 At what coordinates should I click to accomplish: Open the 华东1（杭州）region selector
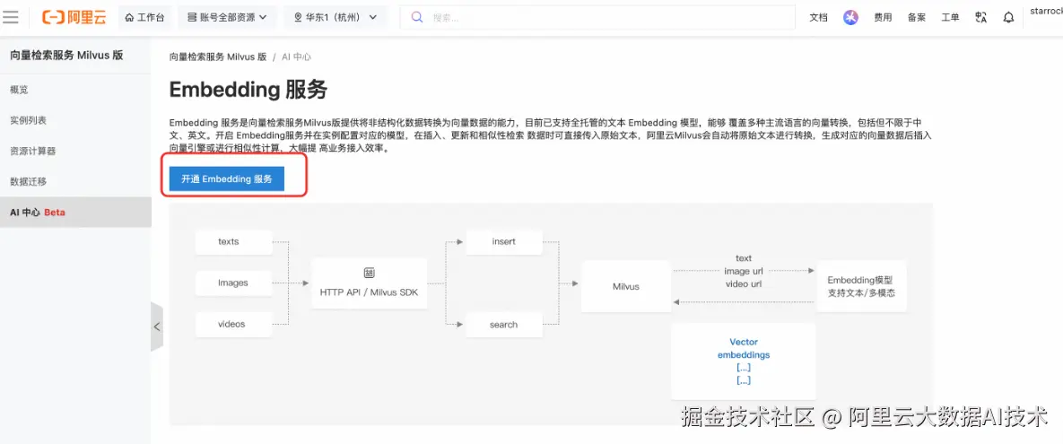(x=335, y=18)
